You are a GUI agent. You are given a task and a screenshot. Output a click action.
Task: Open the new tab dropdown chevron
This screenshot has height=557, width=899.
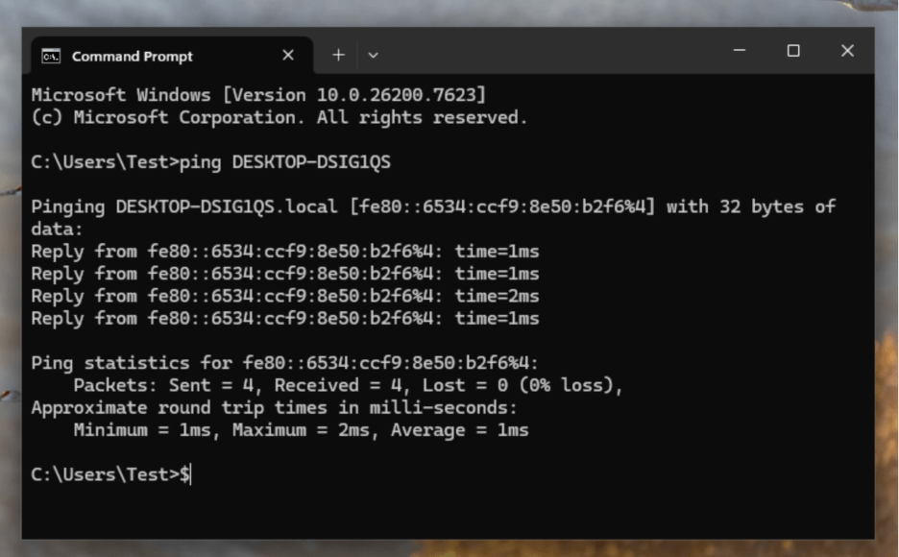pyautogui.click(x=373, y=55)
